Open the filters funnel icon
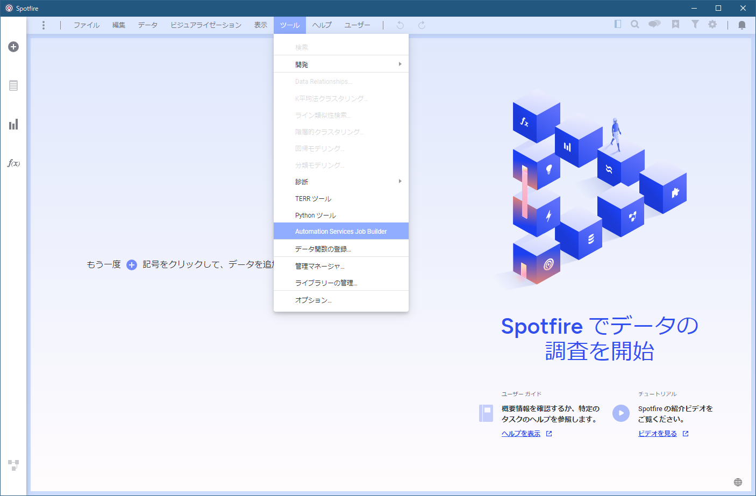Screen dimensions: 756x496 coord(695,24)
